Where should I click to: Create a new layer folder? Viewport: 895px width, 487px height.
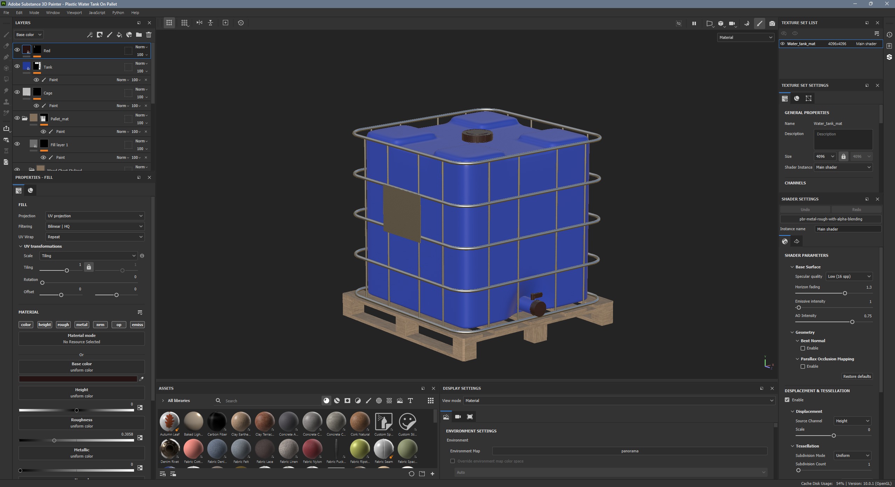pyautogui.click(x=139, y=35)
